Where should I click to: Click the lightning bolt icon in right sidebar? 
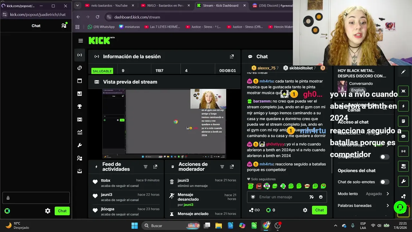403,106
